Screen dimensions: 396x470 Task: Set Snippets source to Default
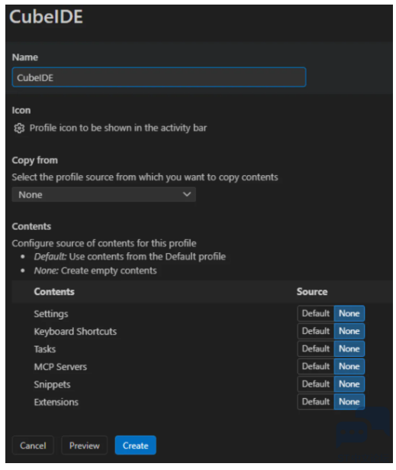click(x=315, y=384)
